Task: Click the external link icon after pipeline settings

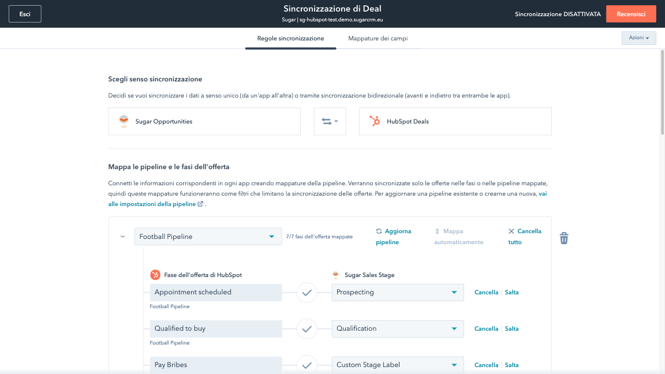Action: 200,204
